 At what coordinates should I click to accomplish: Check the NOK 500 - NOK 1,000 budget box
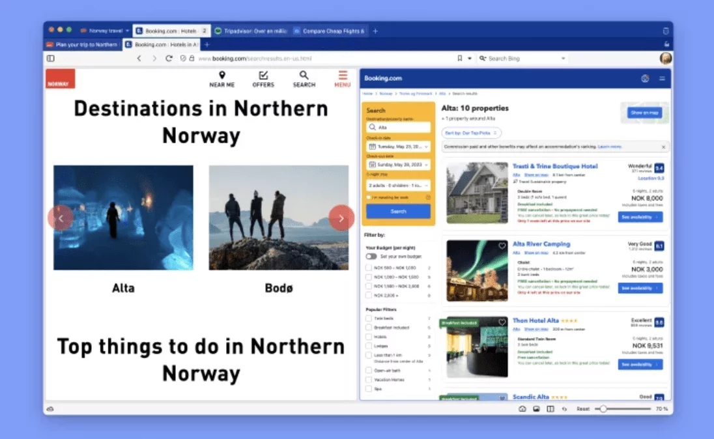[368, 268]
